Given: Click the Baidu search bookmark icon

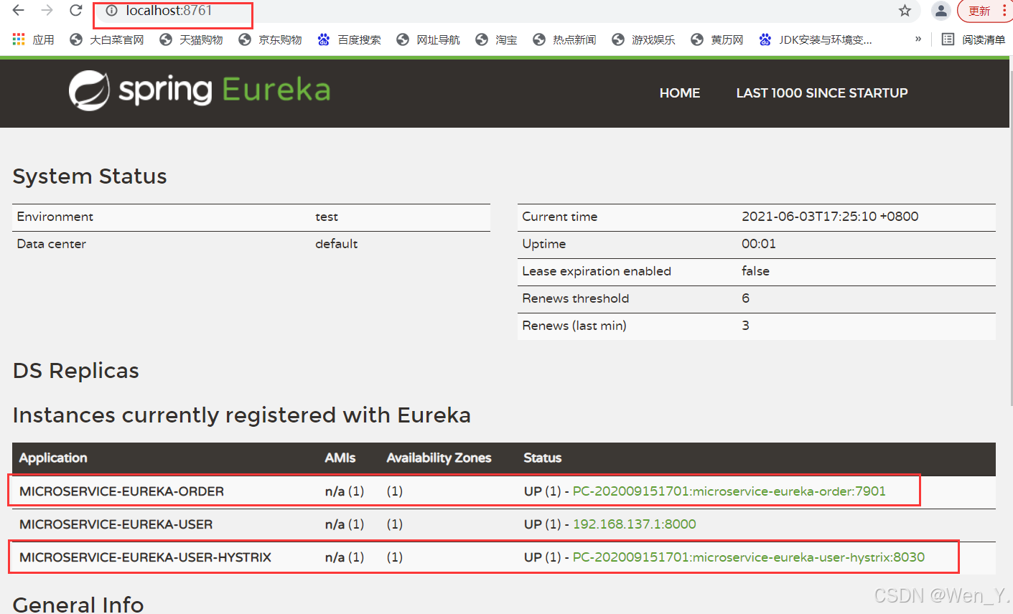Looking at the screenshot, I should 323,39.
